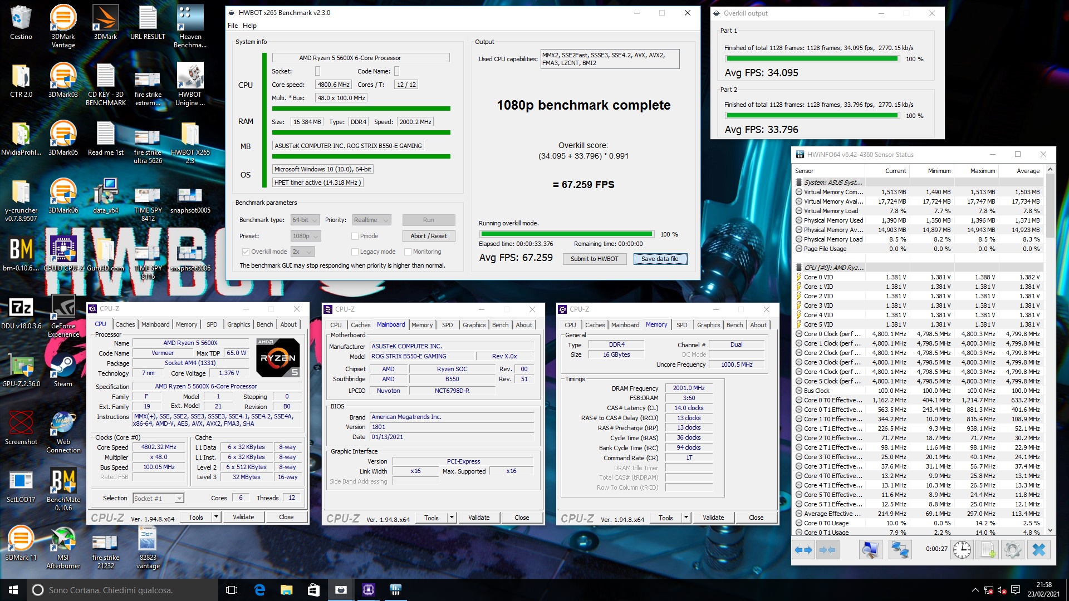Launch the Heaven Benchmark desktop shortcut
The image size is (1069, 601).
click(190, 26)
